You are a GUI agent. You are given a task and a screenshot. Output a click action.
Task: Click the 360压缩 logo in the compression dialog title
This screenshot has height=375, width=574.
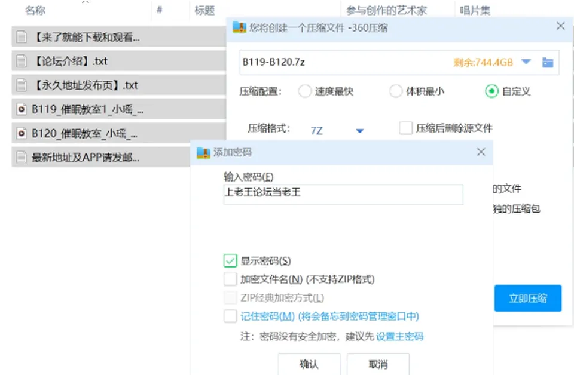[239, 27]
